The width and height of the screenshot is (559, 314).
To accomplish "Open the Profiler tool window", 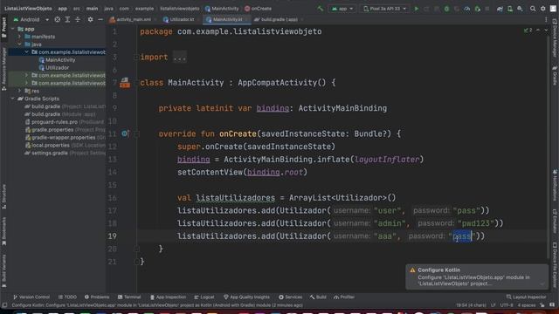I will click(x=344, y=297).
